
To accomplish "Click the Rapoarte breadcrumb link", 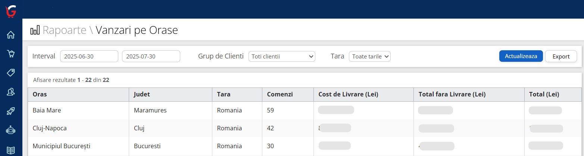I will tap(65, 30).
